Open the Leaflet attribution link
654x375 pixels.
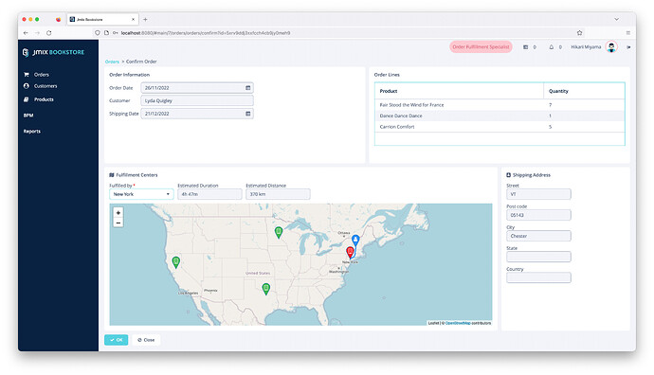(x=433, y=323)
